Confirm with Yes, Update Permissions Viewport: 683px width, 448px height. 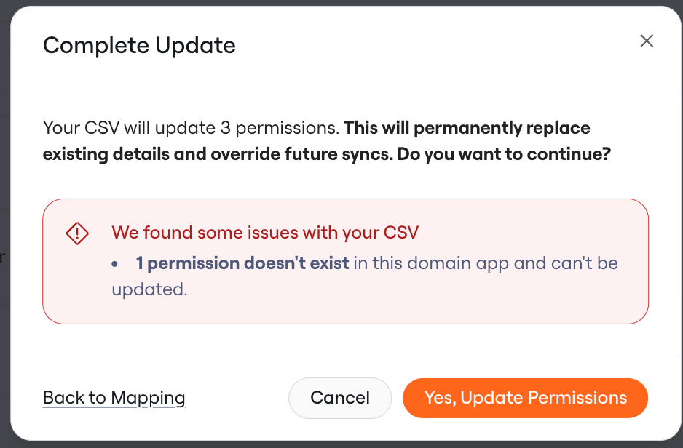[x=525, y=398]
